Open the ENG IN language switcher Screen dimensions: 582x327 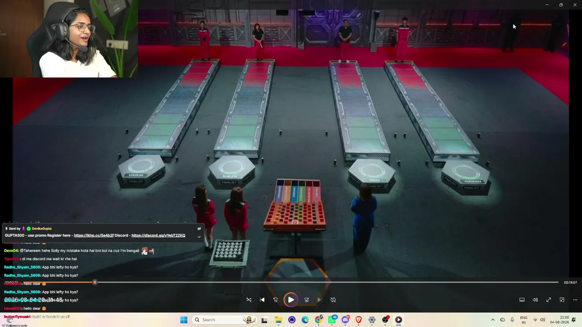(x=524, y=320)
